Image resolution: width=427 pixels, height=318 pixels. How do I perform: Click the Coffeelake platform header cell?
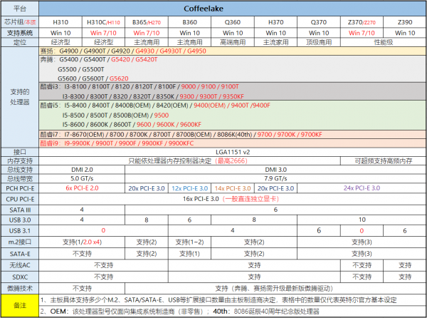tap(233, 9)
